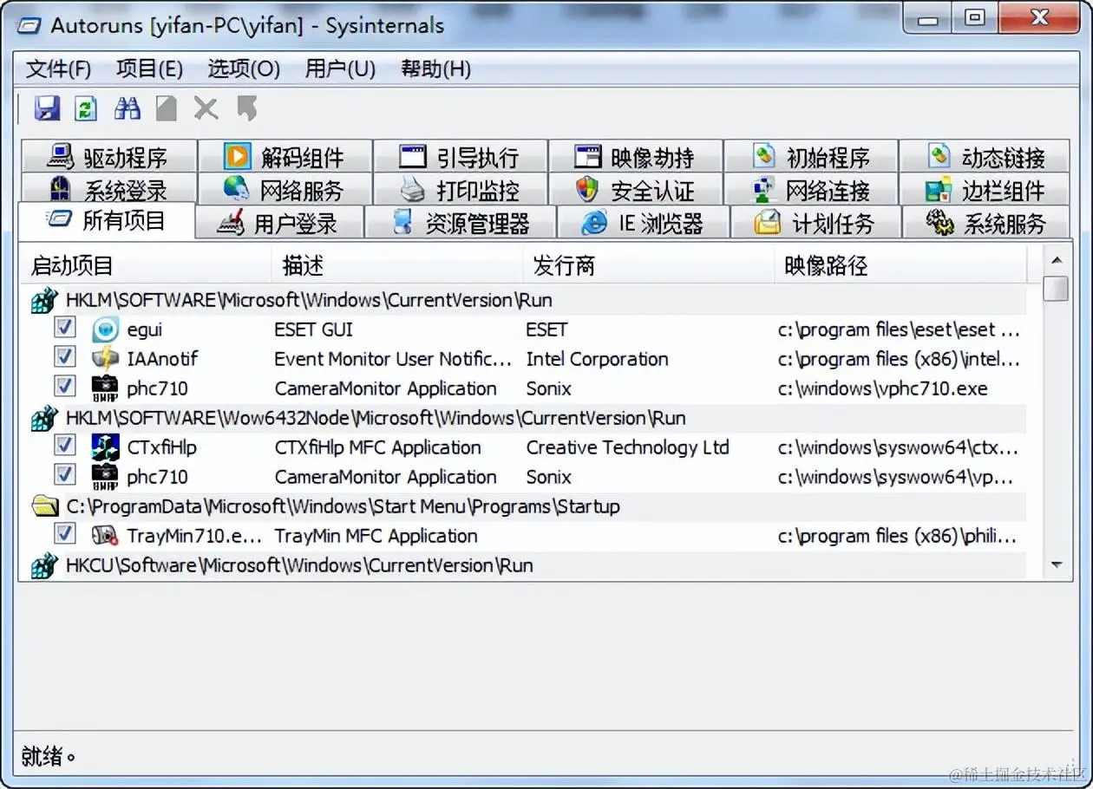Viewport: 1093px width, 789px height.
Task: Sort by the 映像路径 column header
Action: tap(901, 265)
